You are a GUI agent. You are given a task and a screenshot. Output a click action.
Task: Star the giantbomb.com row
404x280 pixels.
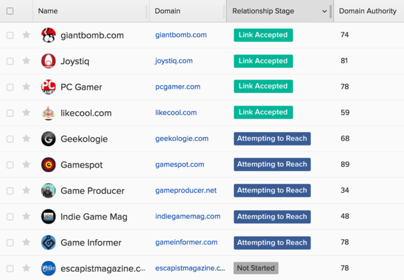[26, 35]
